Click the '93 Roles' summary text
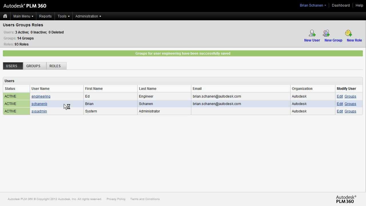 tap(21, 44)
